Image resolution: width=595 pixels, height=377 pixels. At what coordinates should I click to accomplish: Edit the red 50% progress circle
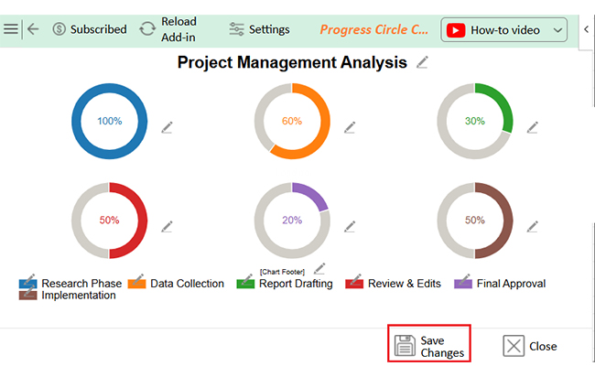click(x=167, y=226)
